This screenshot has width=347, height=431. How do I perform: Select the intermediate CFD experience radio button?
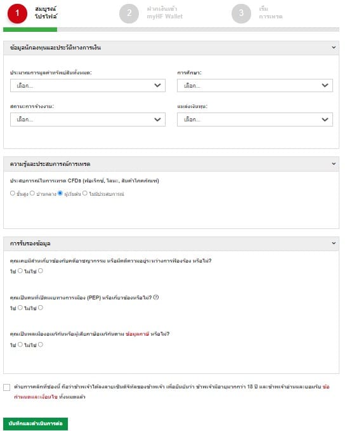click(x=32, y=193)
